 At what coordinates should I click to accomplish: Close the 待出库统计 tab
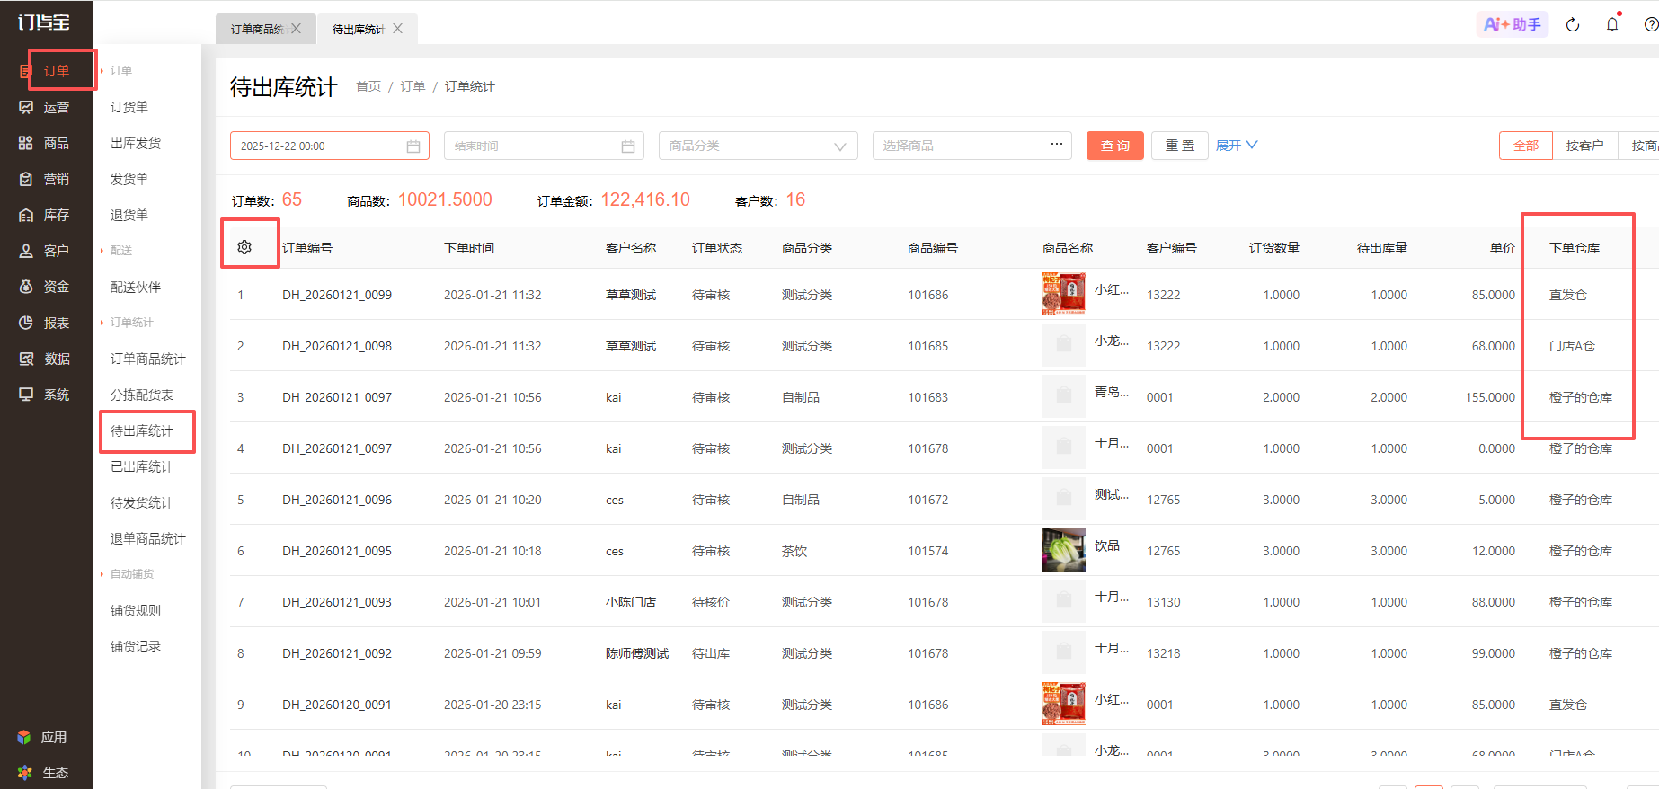[x=397, y=29]
